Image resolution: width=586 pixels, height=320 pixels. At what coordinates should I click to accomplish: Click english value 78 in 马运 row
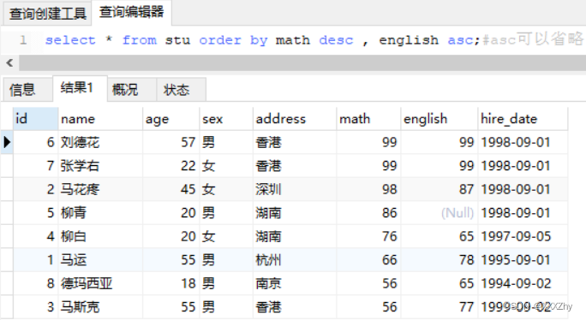[x=439, y=260]
